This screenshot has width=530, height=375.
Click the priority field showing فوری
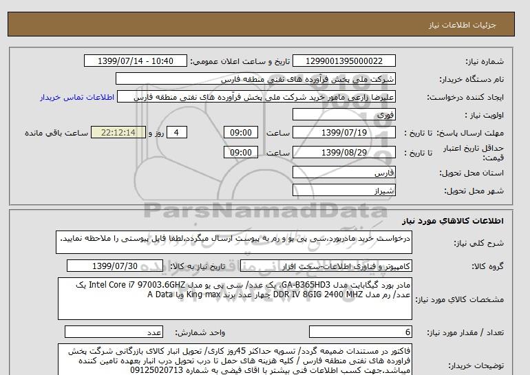[343, 115]
